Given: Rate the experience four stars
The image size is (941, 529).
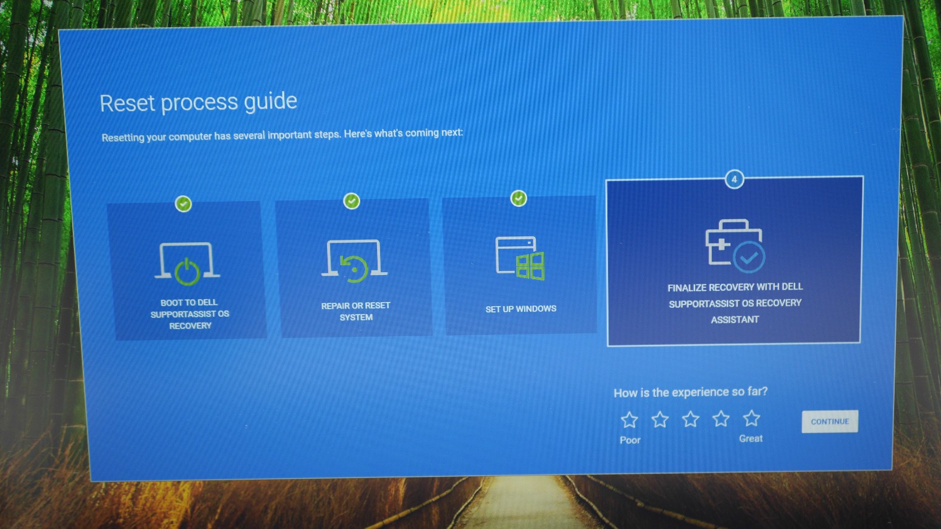Looking at the screenshot, I should pyautogui.click(x=721, y=418).
